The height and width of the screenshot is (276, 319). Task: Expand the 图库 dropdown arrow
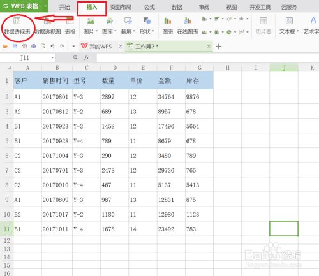(x=115, y=31)
